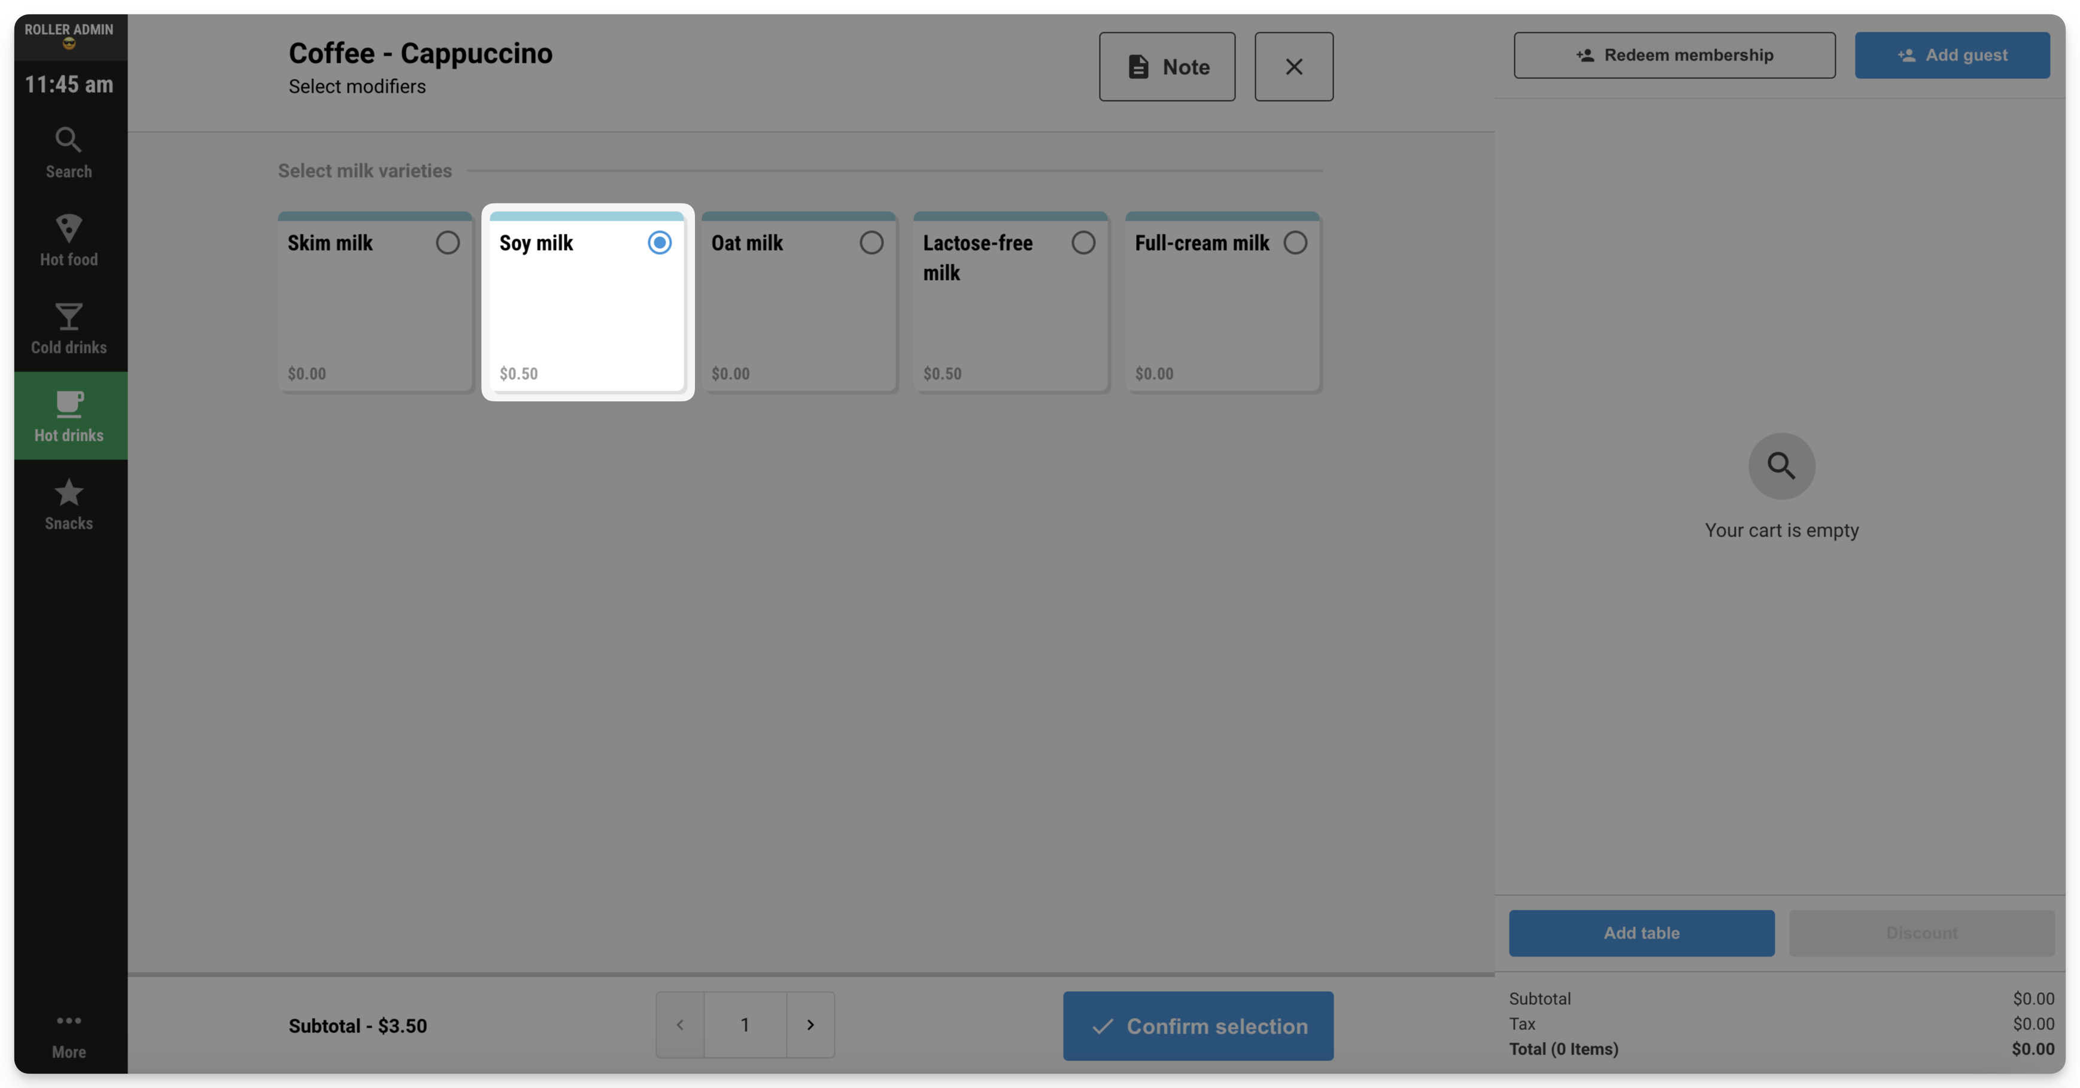Select Full-cream milk radio option
The image size is (2080, 1088).
(x=1294, y=242)
